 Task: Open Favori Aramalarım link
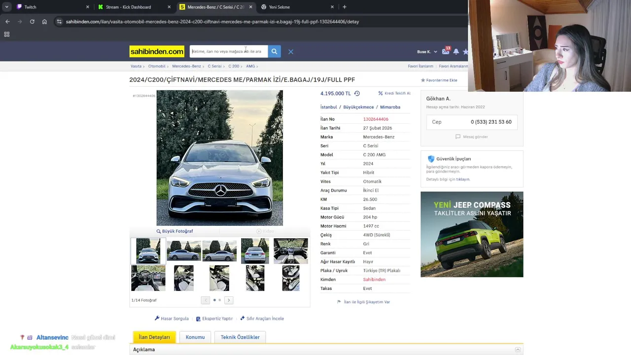pyautogui.click(x=454, y=66)
